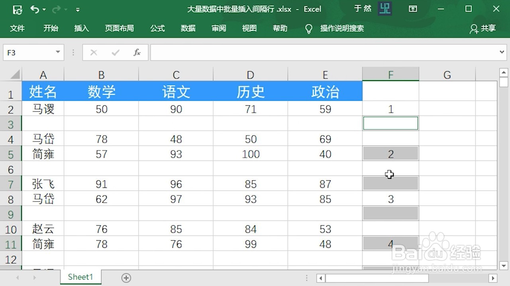Screen dimensions: 510x286
Task: Select column D header
Action: (x=250, y=75)
